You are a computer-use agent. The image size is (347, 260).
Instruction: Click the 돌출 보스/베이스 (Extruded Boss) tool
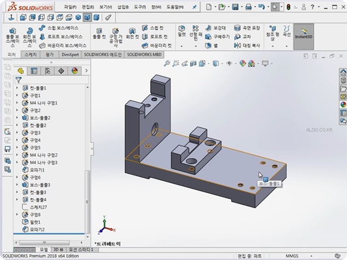click(12, 37)
